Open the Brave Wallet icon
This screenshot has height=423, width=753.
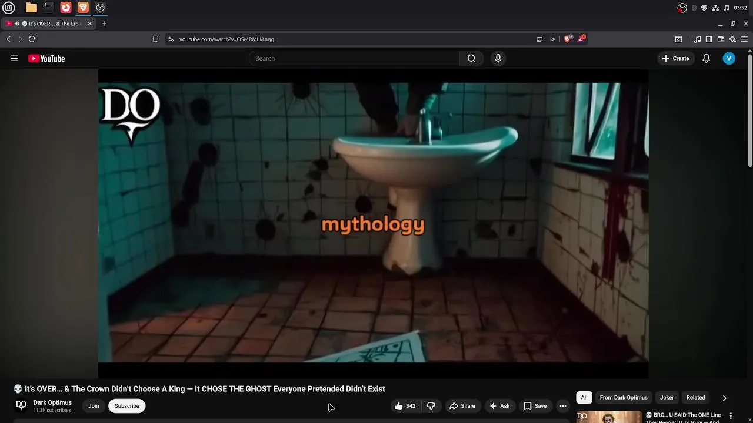[721, 39]
